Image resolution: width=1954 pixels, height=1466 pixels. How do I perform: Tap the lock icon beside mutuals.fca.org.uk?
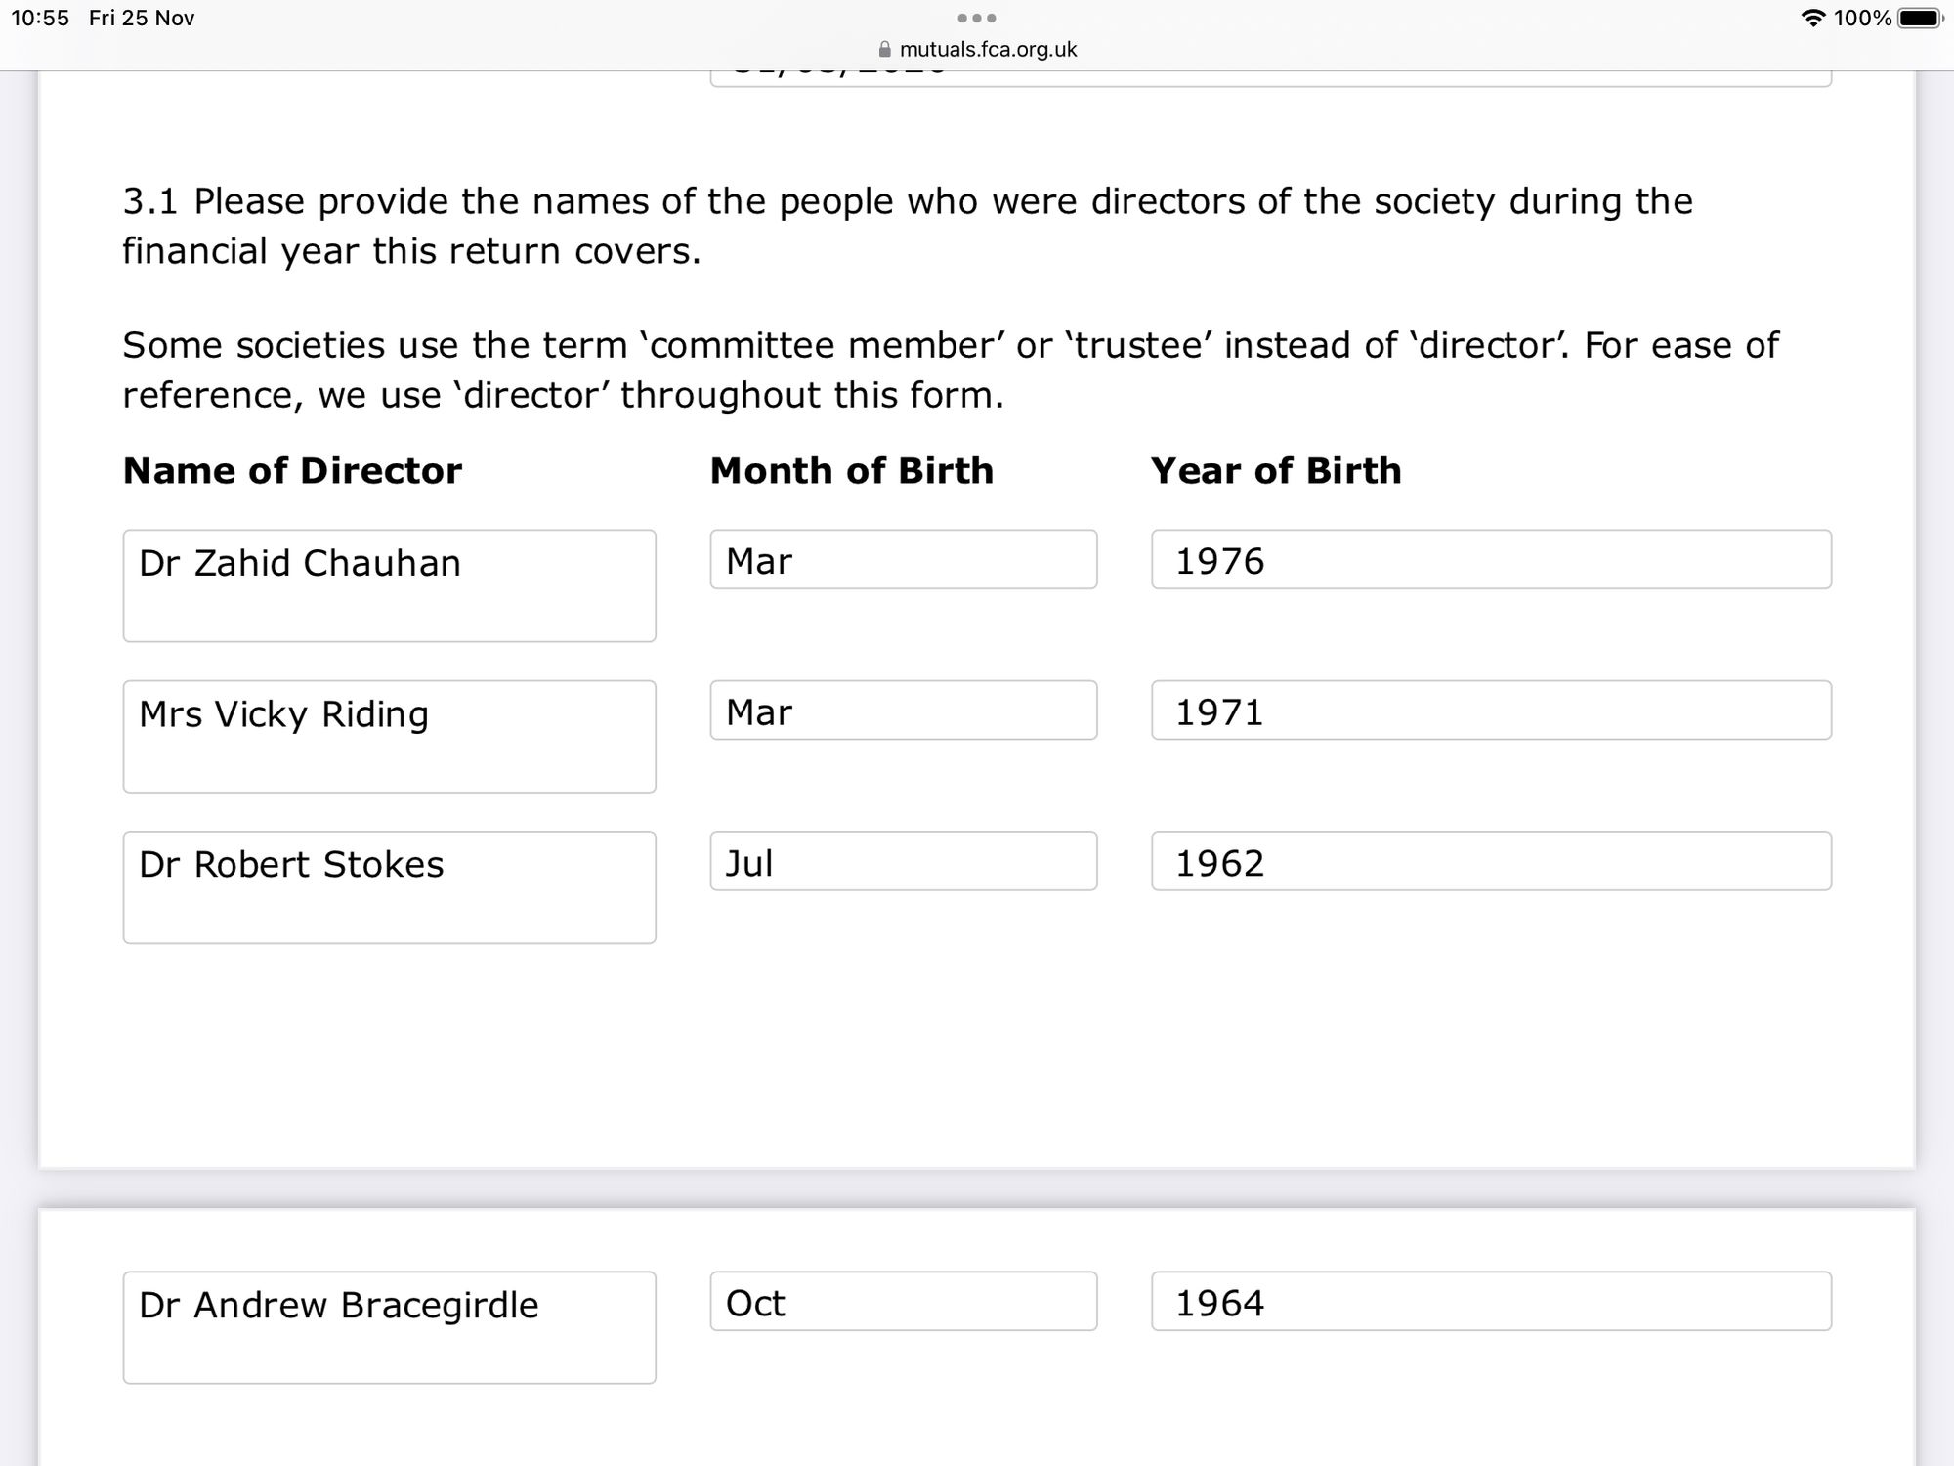coord(885,49)
